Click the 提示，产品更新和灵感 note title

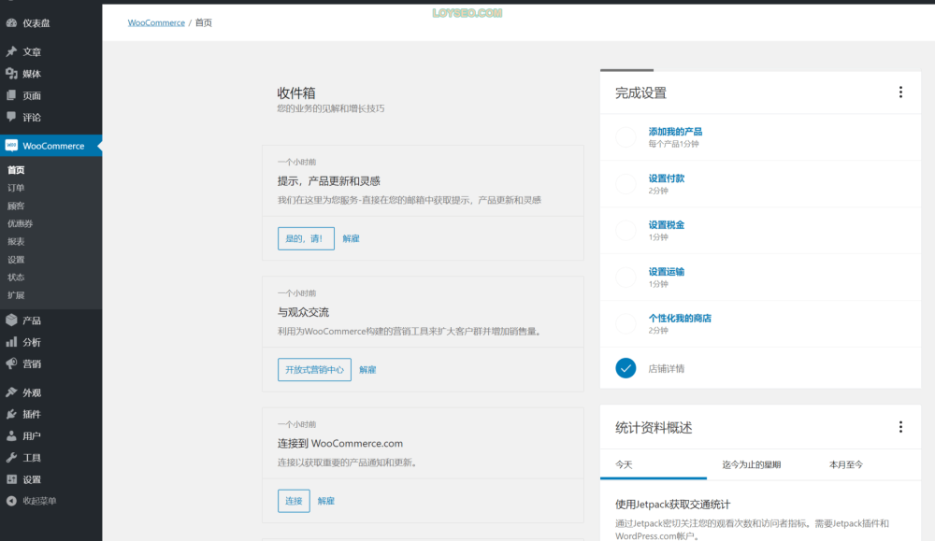click(328, 181)
